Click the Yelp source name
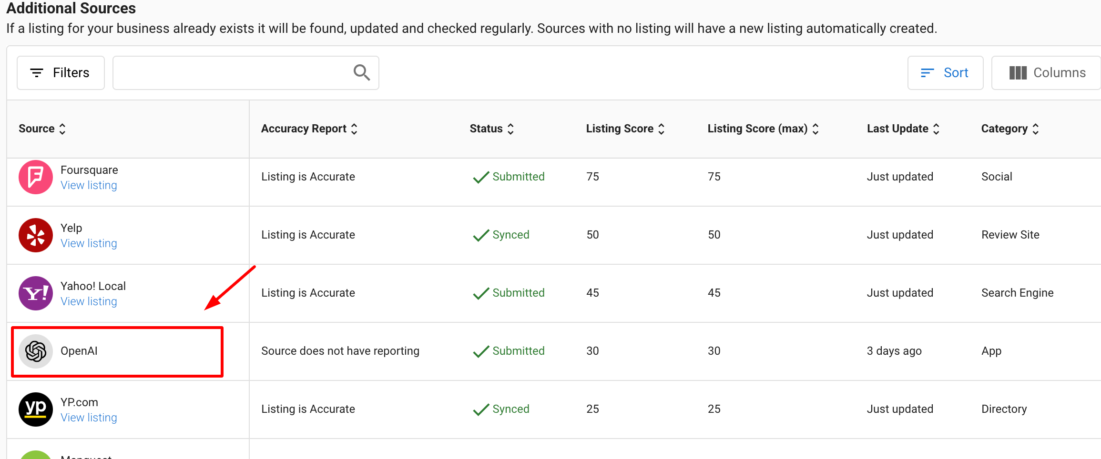This screenshot has width=1101, height=459. [x=71, y=228]
